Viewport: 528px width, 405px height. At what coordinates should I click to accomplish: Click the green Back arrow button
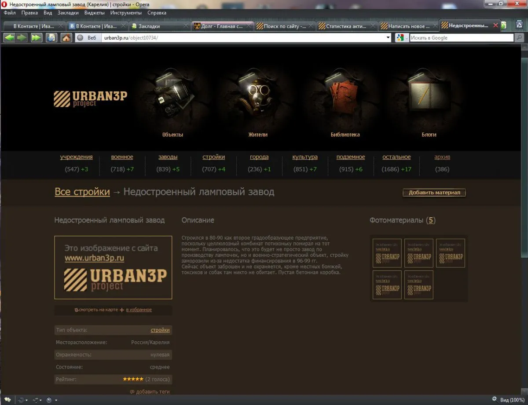click(x=9, y=38)
